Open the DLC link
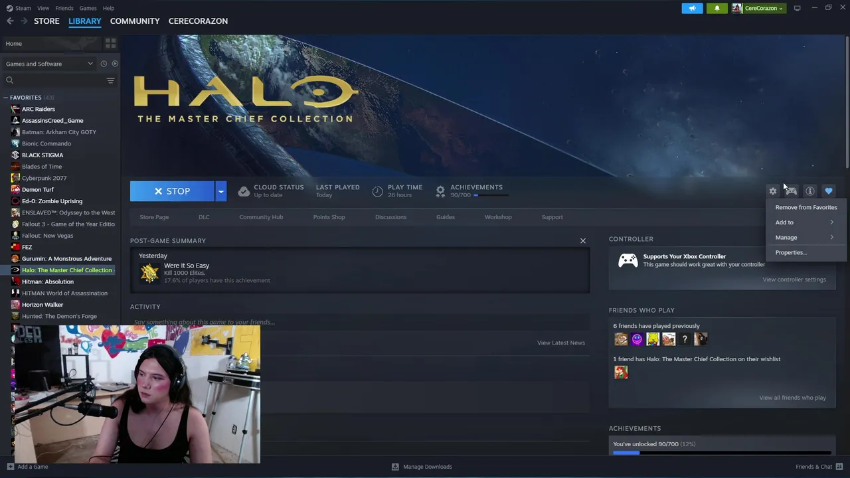The image size is (850, 478). (204, 217)
